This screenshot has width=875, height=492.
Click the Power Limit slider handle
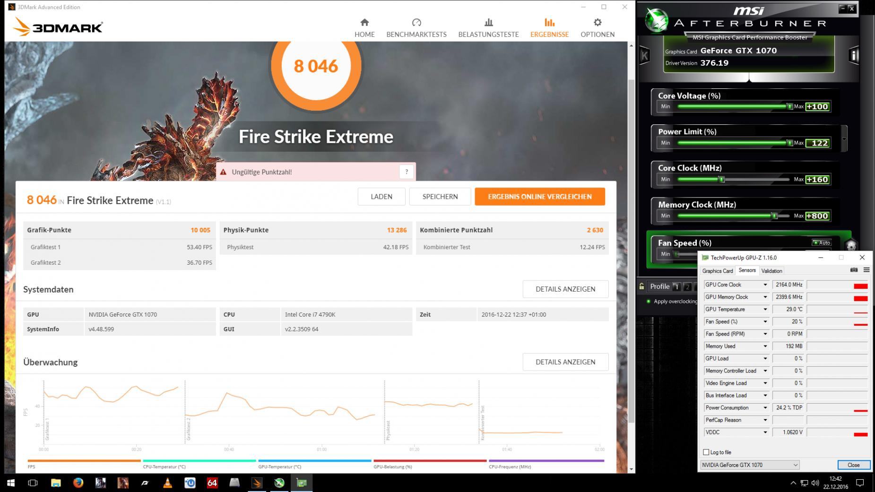pos(789,142)
